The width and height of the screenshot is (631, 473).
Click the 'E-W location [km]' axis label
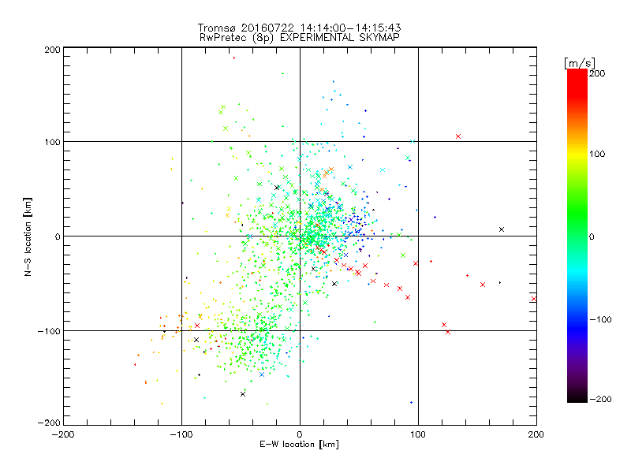click(x=300, y=444)
